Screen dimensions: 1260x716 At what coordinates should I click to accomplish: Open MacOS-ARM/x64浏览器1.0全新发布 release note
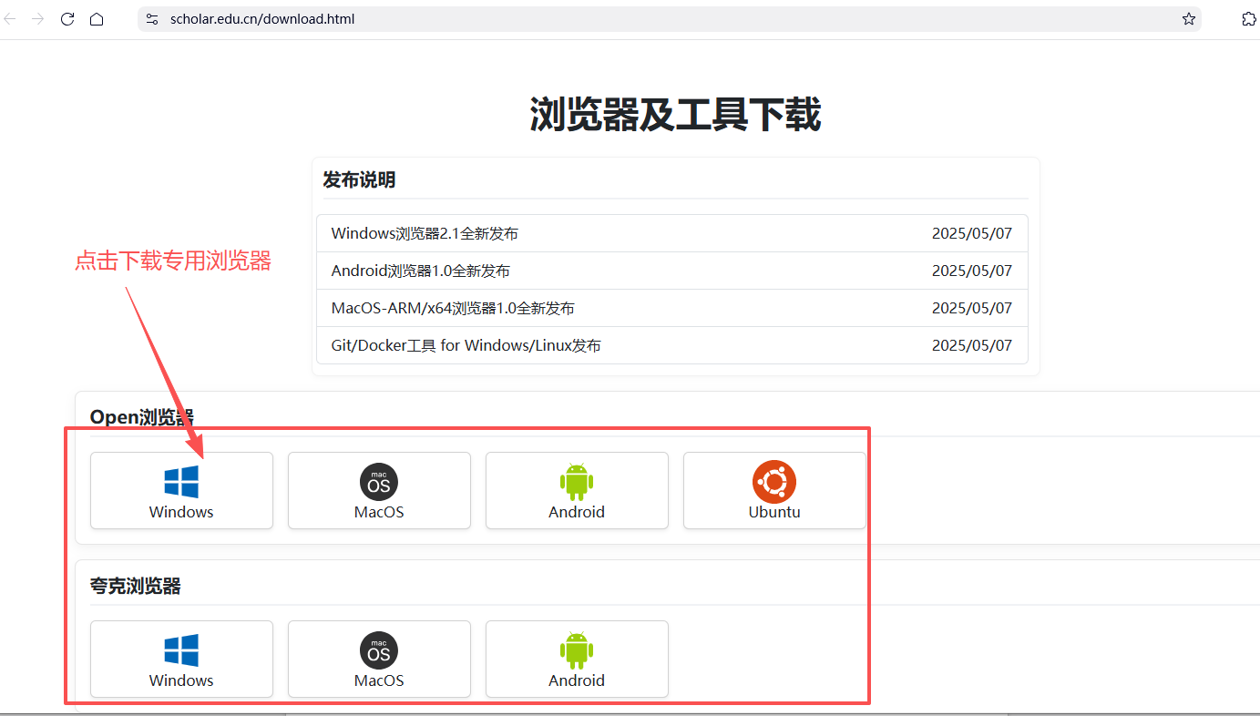671,308
